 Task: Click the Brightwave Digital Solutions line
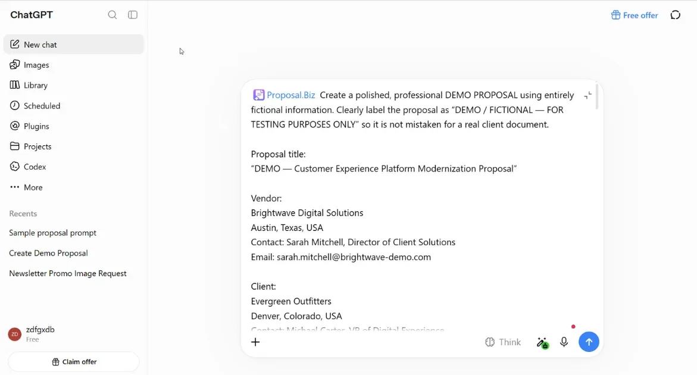point(307,213)
